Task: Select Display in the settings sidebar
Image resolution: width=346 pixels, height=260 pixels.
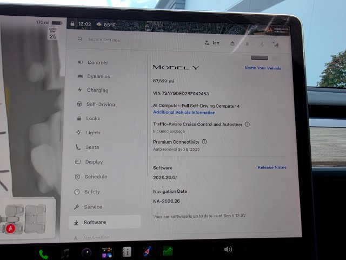Action: point(89,162)
